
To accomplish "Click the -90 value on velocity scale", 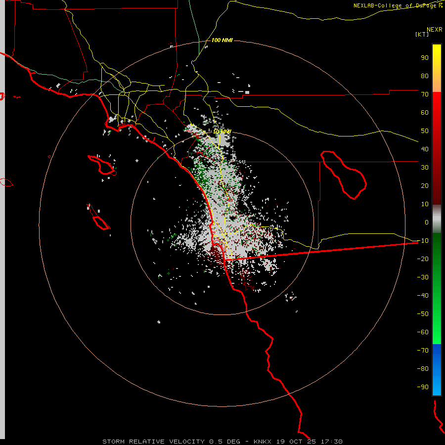I will pyautogui.click(x=423, y=387).
